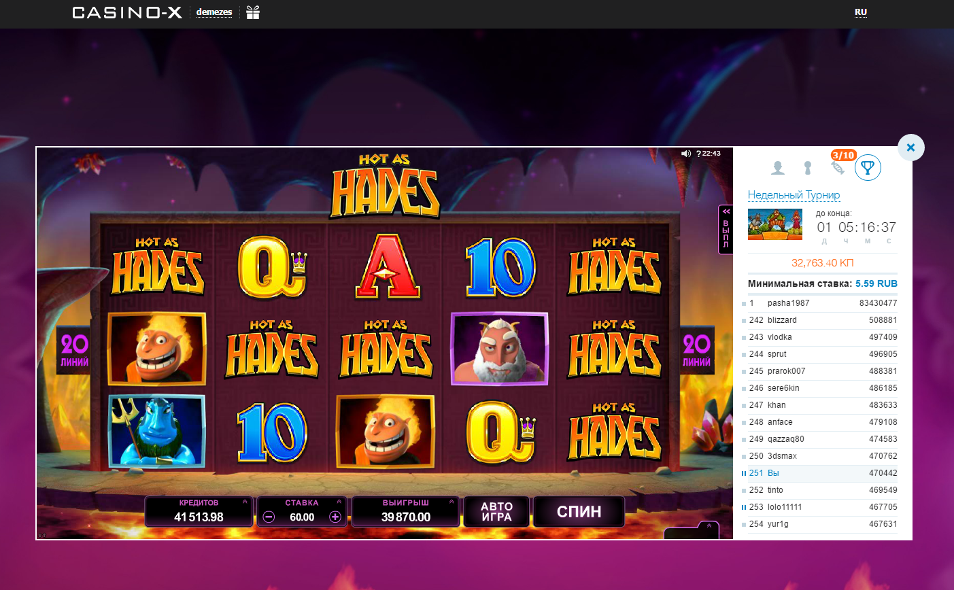Click the CASINO-X logo
The height and width of the screenshot is (590, 954).
point(126,12)
